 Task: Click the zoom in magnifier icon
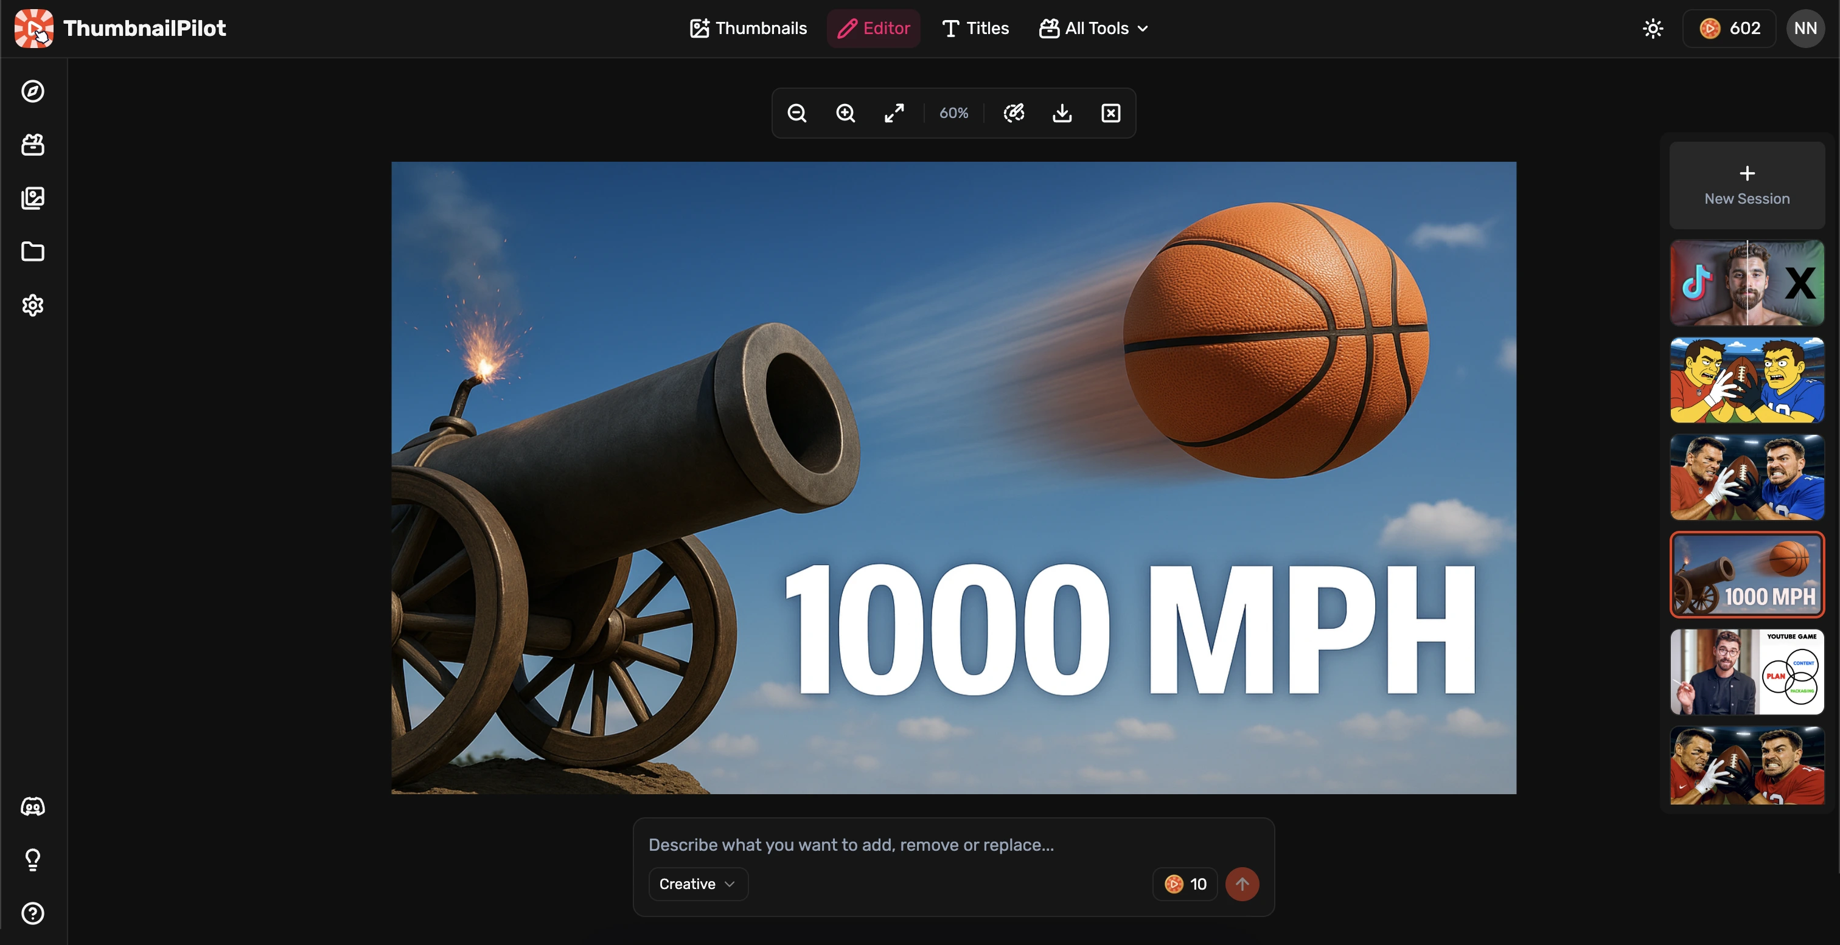pos(845,114)
